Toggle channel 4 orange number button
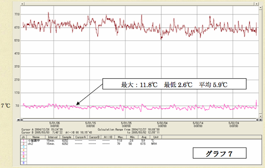The width and height of the screenshot is (265, 168). pos(24,150)
